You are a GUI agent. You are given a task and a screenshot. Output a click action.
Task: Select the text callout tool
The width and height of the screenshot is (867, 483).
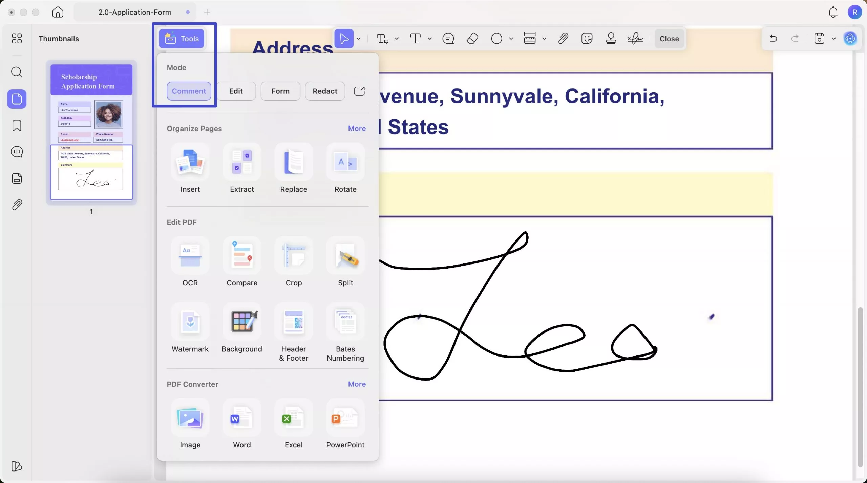383,39
